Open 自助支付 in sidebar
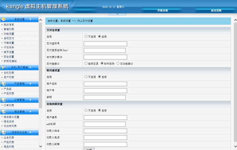Screen dimensions: 237x150 tap(9, 38)
